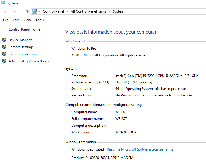Click the 'Pen and Touch:' label
206x162 pixels.
point(83,95)
